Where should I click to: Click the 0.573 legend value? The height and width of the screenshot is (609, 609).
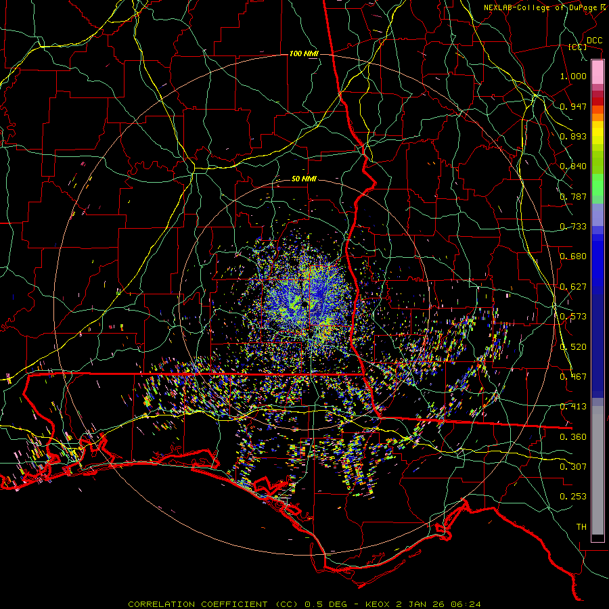pos(573,317)
